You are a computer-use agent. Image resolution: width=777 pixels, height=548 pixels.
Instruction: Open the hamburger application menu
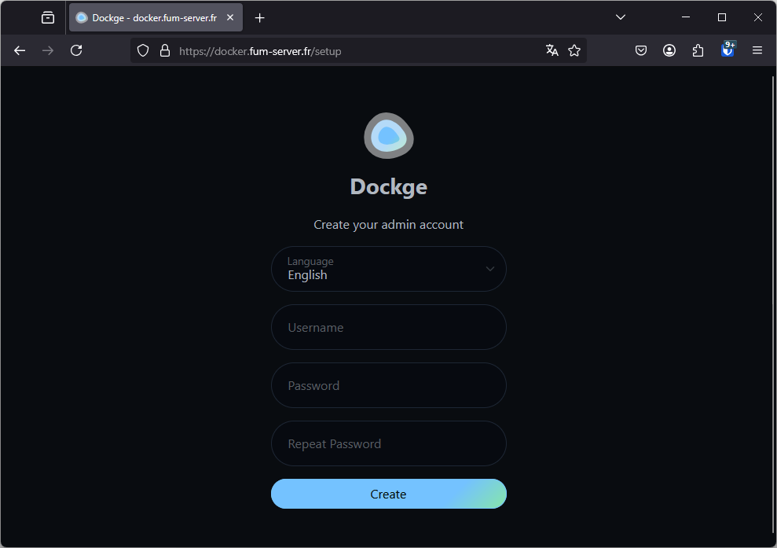757,50
